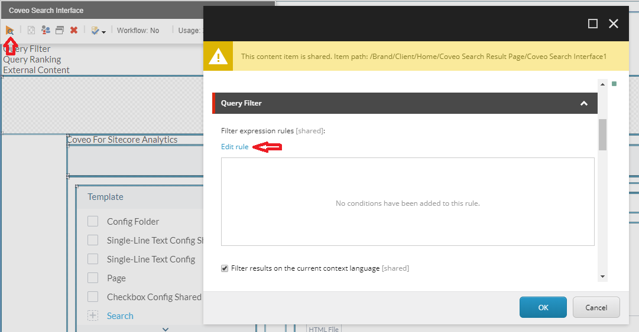Click the Filter expression rules label

pos(273,131)
